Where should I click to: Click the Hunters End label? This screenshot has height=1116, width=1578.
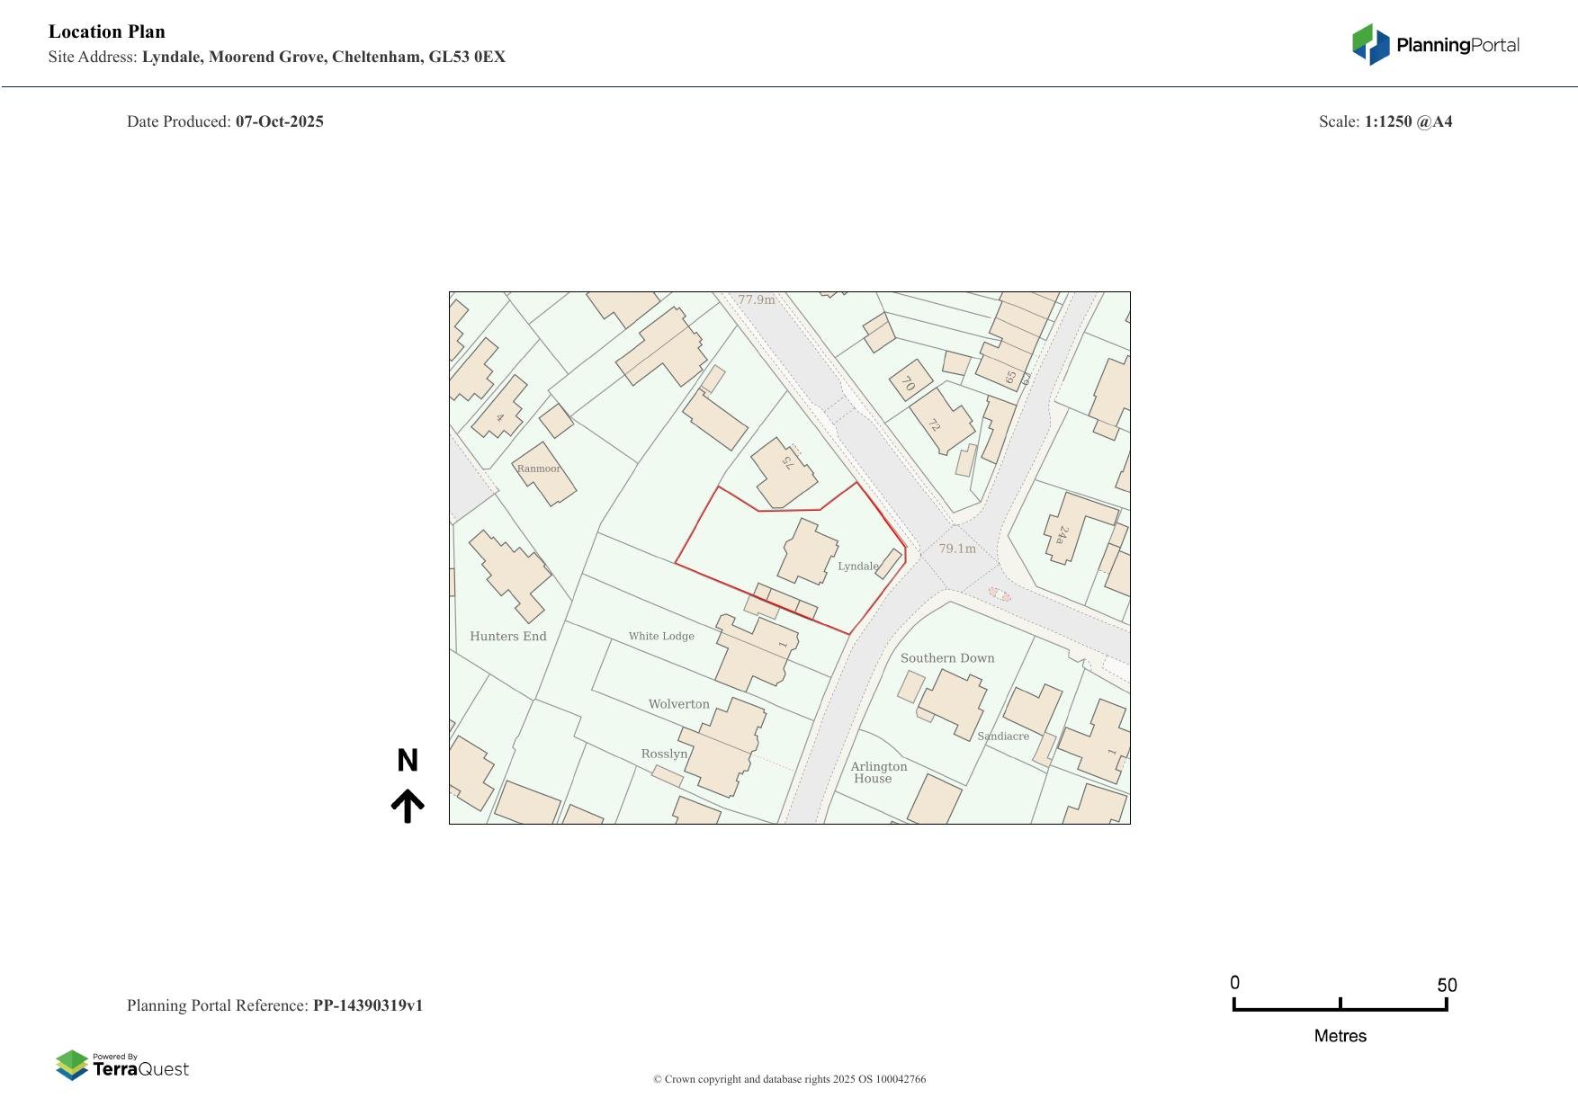[507, 637]
